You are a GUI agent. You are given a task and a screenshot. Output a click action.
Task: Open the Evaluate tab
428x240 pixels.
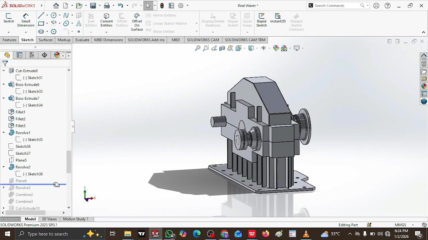82,40
